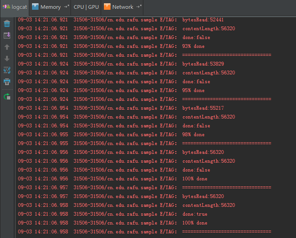Select contentLength:56320 line stamped 14:21:06.954

point(127,117)
